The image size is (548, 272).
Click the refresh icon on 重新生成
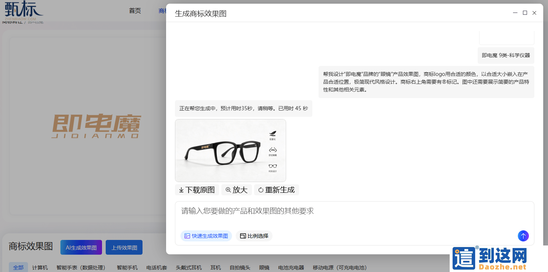(x=261, y=190)
